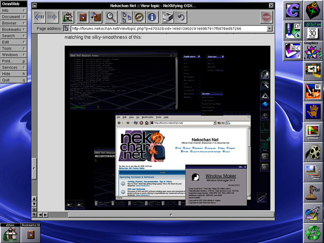Open the address history dropdown arrow

269,29
